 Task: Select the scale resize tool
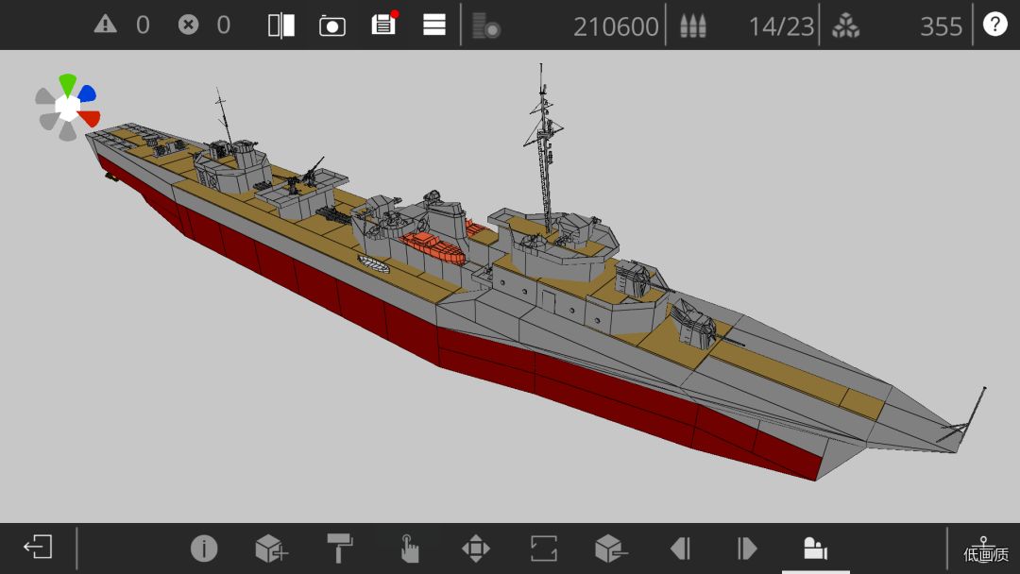coord(544,548)
